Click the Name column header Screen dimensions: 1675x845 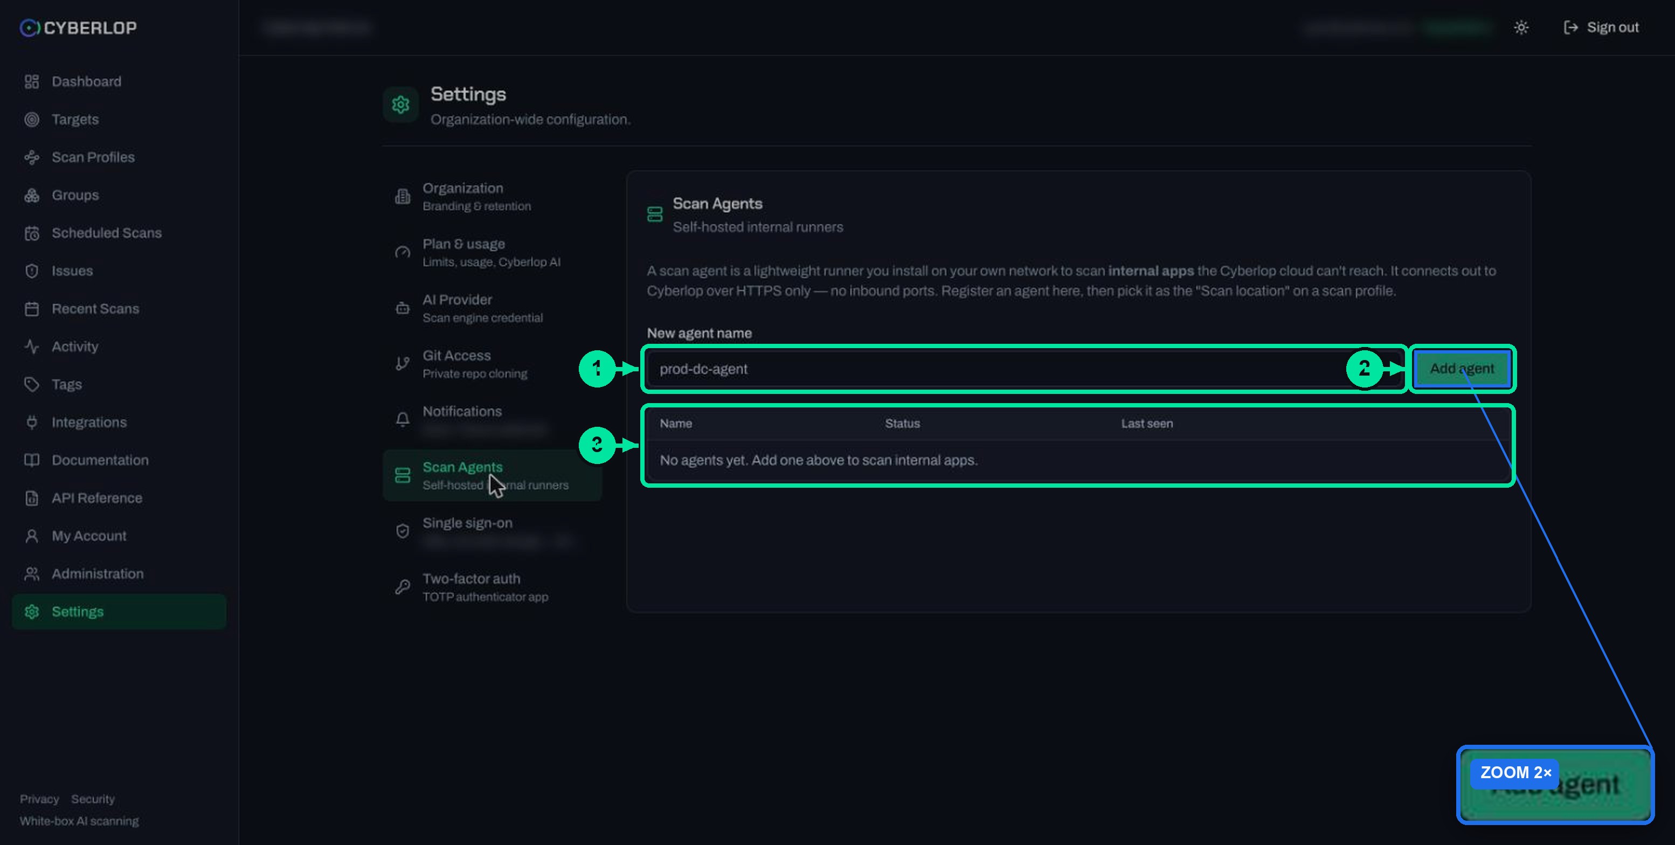[x=676, y=423]
